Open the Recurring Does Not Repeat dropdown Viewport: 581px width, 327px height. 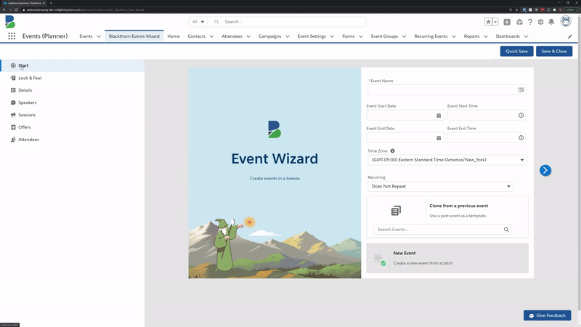tap(441, 186)
